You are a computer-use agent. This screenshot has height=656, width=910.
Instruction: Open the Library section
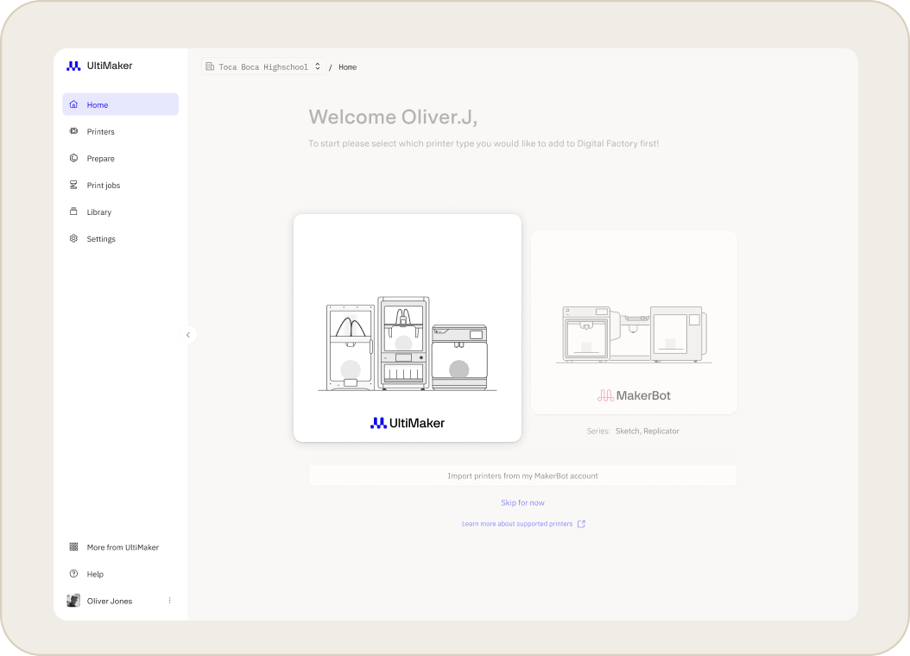pyautogui.click(x=121, y=211)
